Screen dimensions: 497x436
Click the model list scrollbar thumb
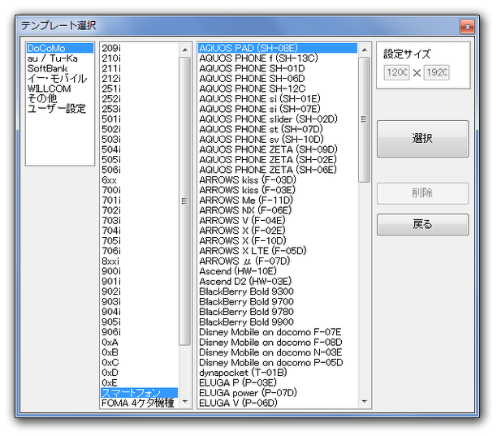(364, 119)
